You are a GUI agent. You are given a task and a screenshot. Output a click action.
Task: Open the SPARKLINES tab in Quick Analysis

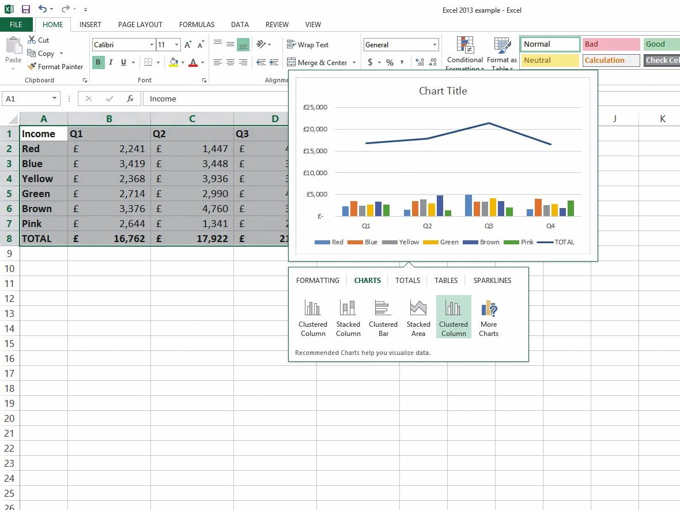492,281
